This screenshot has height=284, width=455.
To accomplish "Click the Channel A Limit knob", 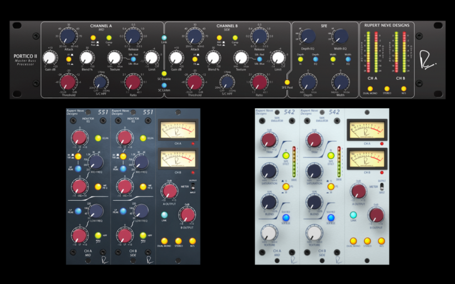I will point(151,58).
